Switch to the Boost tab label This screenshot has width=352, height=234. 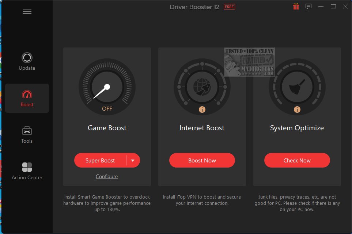click(27, 104)
